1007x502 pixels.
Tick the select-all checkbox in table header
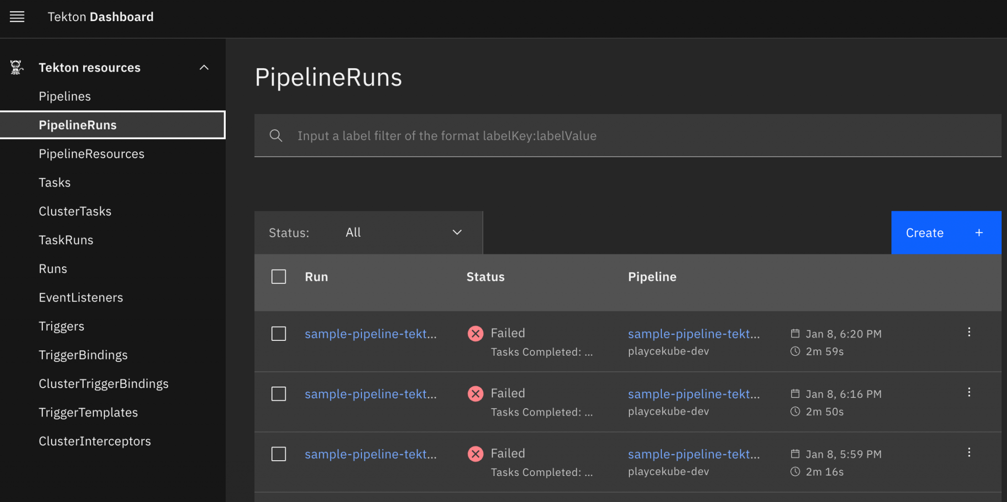(279, 277)
